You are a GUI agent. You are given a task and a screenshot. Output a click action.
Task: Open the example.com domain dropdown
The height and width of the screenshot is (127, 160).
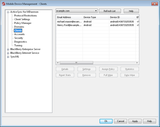[x=77, y=11]
